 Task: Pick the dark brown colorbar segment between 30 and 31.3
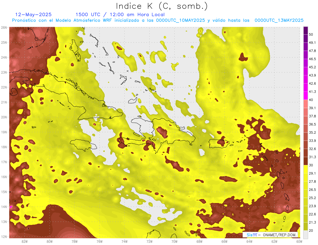point(306,161)
